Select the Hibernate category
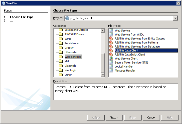This screenshot has height=124, width=182. [70, 52]
